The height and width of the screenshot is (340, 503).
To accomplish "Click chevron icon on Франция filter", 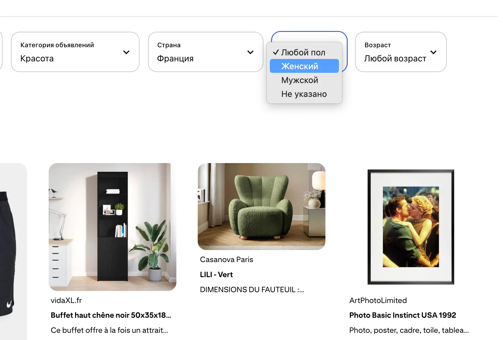I will 250,52.
